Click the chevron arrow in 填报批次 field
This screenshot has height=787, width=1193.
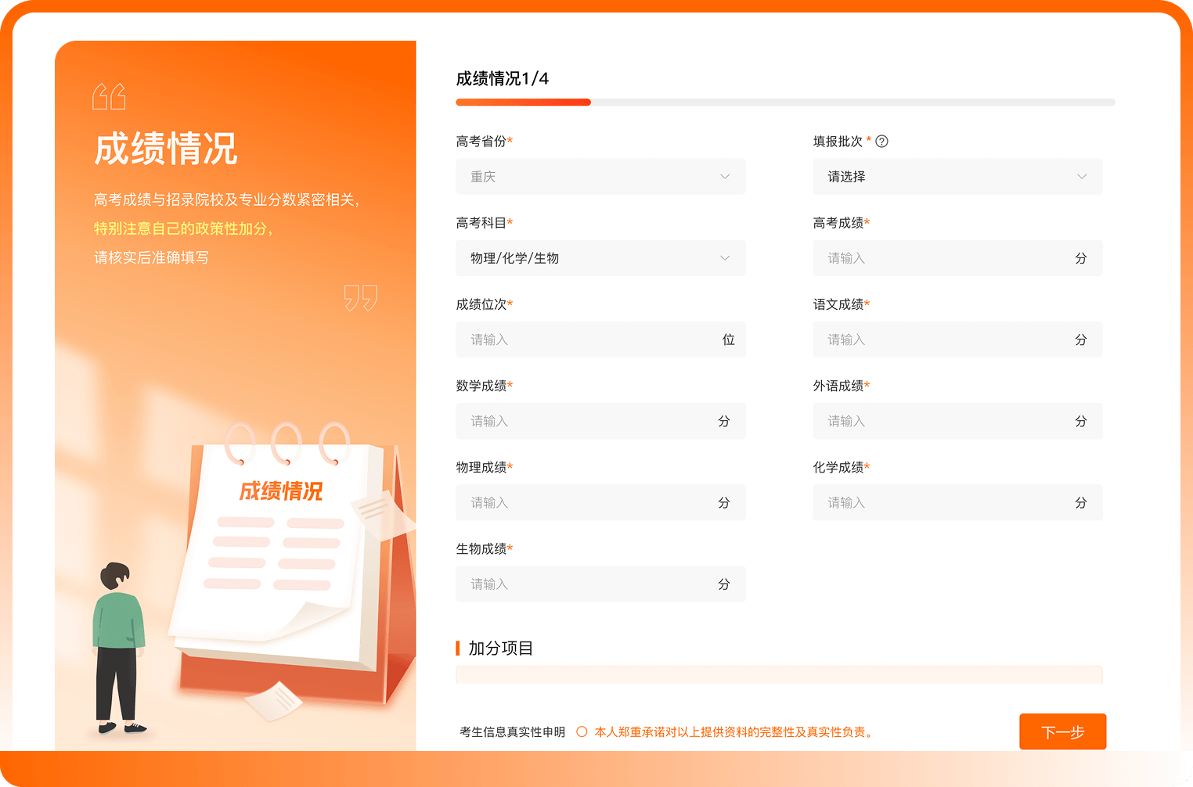1082,177
